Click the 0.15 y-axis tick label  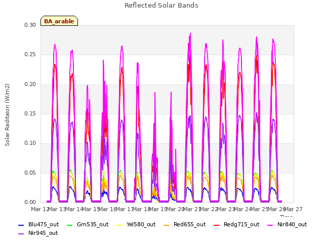pyautogui.click(x=30, y=113)
